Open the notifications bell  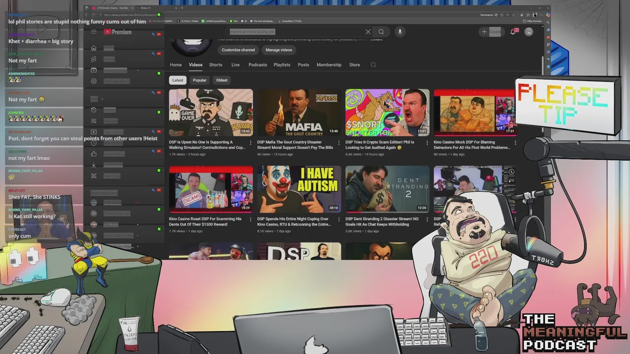pyautogui.click(x=513, y=32)
